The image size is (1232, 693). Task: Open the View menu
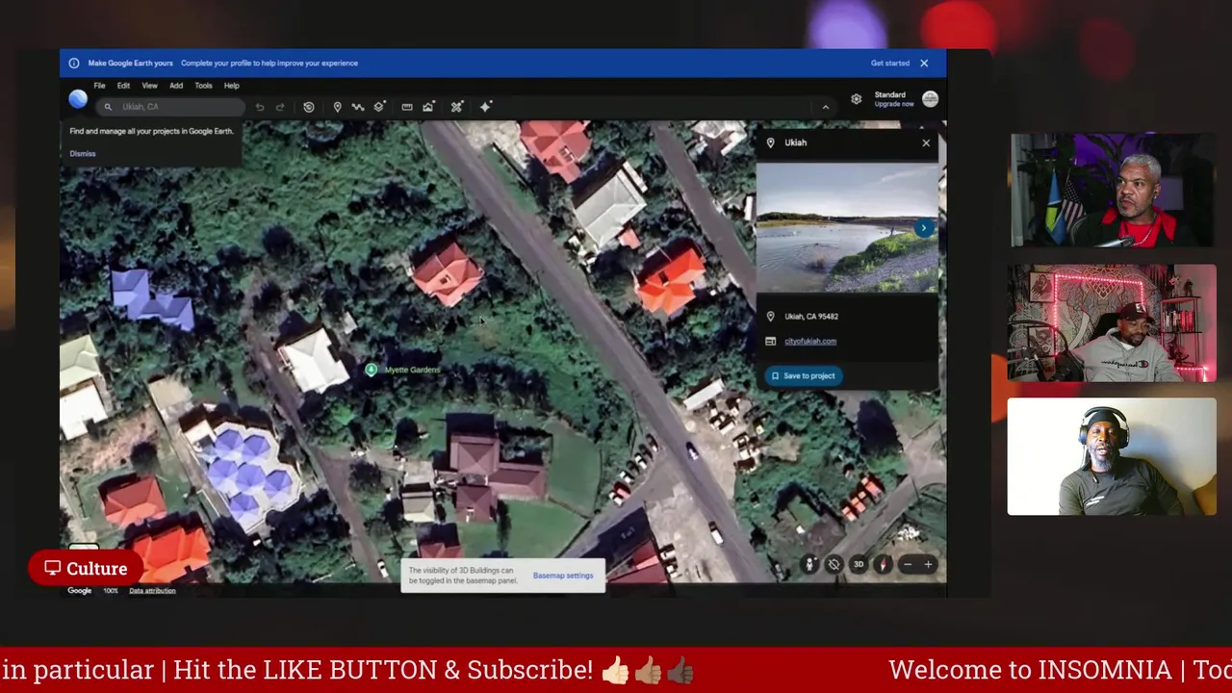[149, 86]
